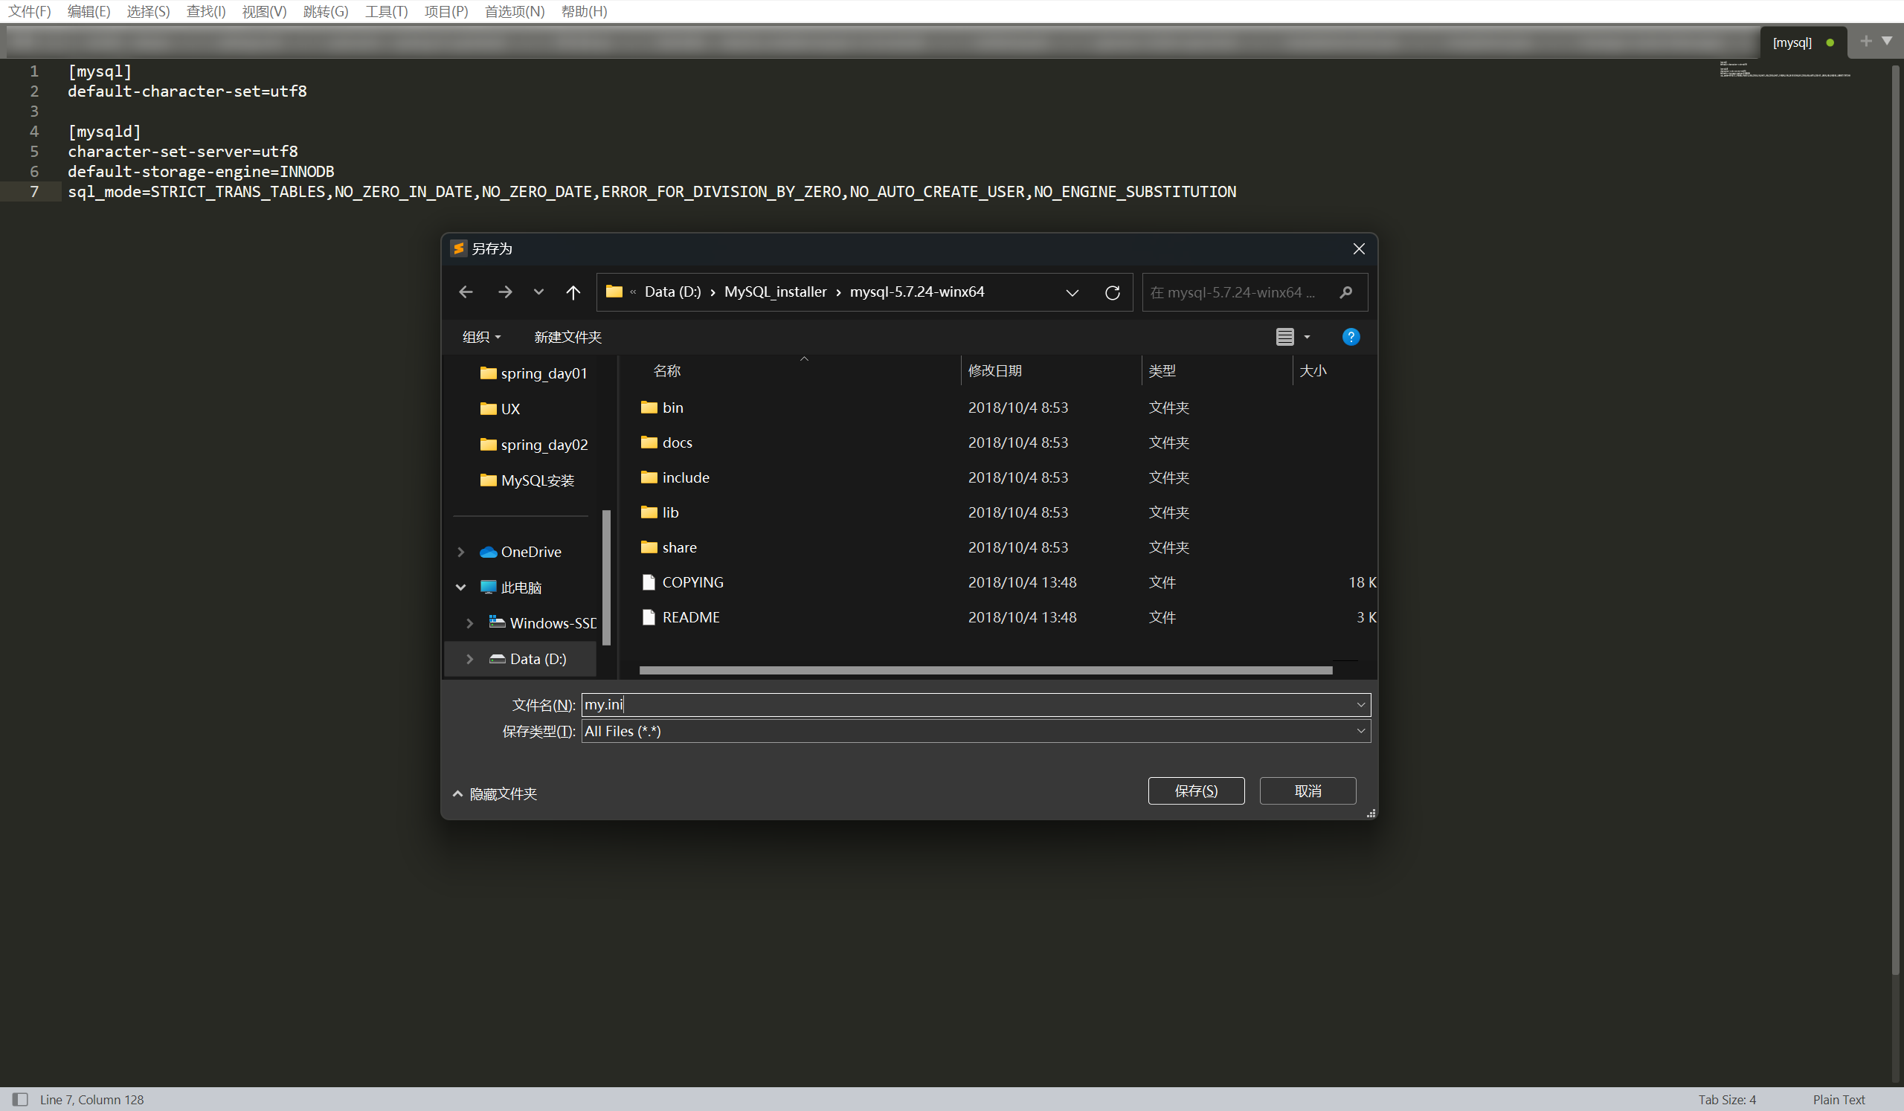Navigate forward in the Save As dialog
Viewport: 1904px width, 1111px height.
point(505,292)
